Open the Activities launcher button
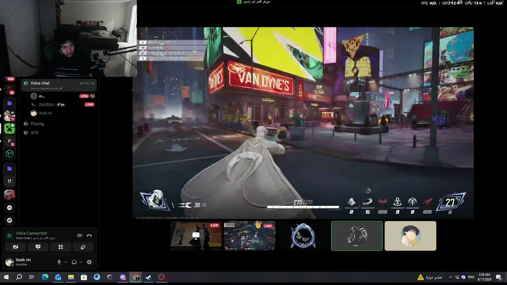Image resolution: width=507 pixels, height=285 pixels. click(61, 247)
